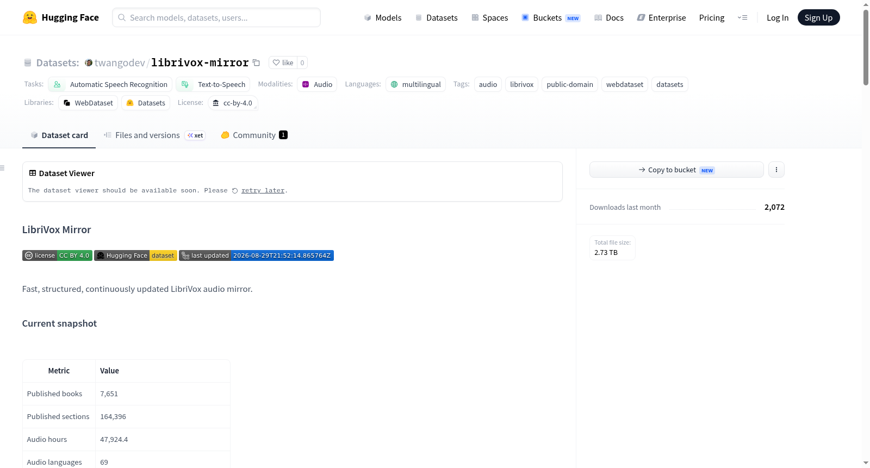The width and height of the screenshot is (870, 468).
Task: Open table of contents icon at left edge
Action: click(3, 168)
